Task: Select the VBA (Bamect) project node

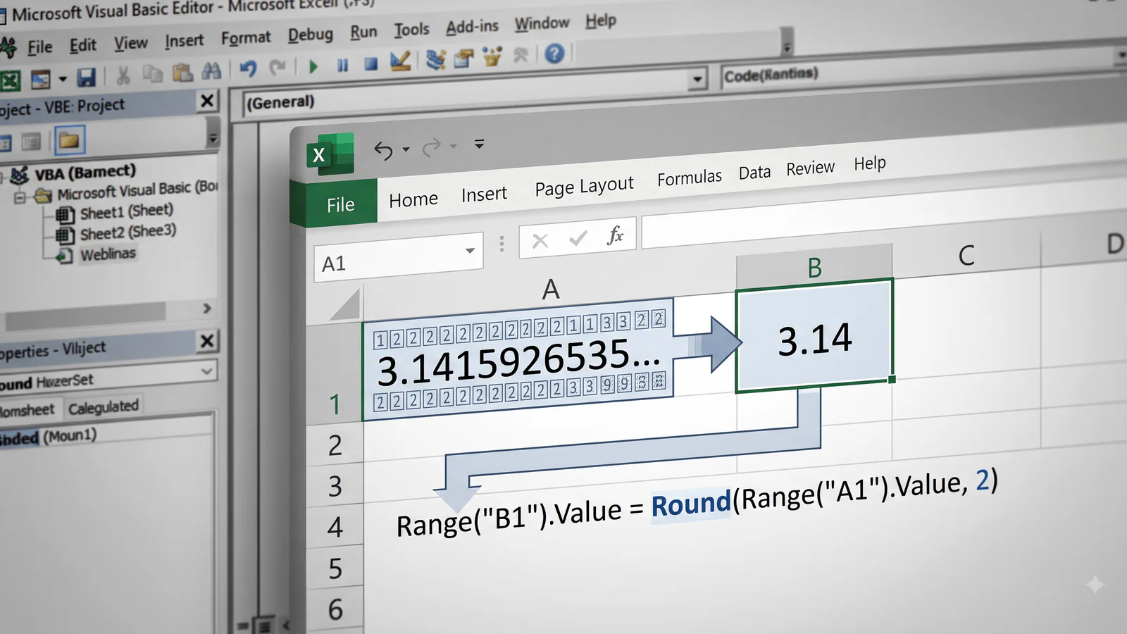Action: [x=85, y=172]
